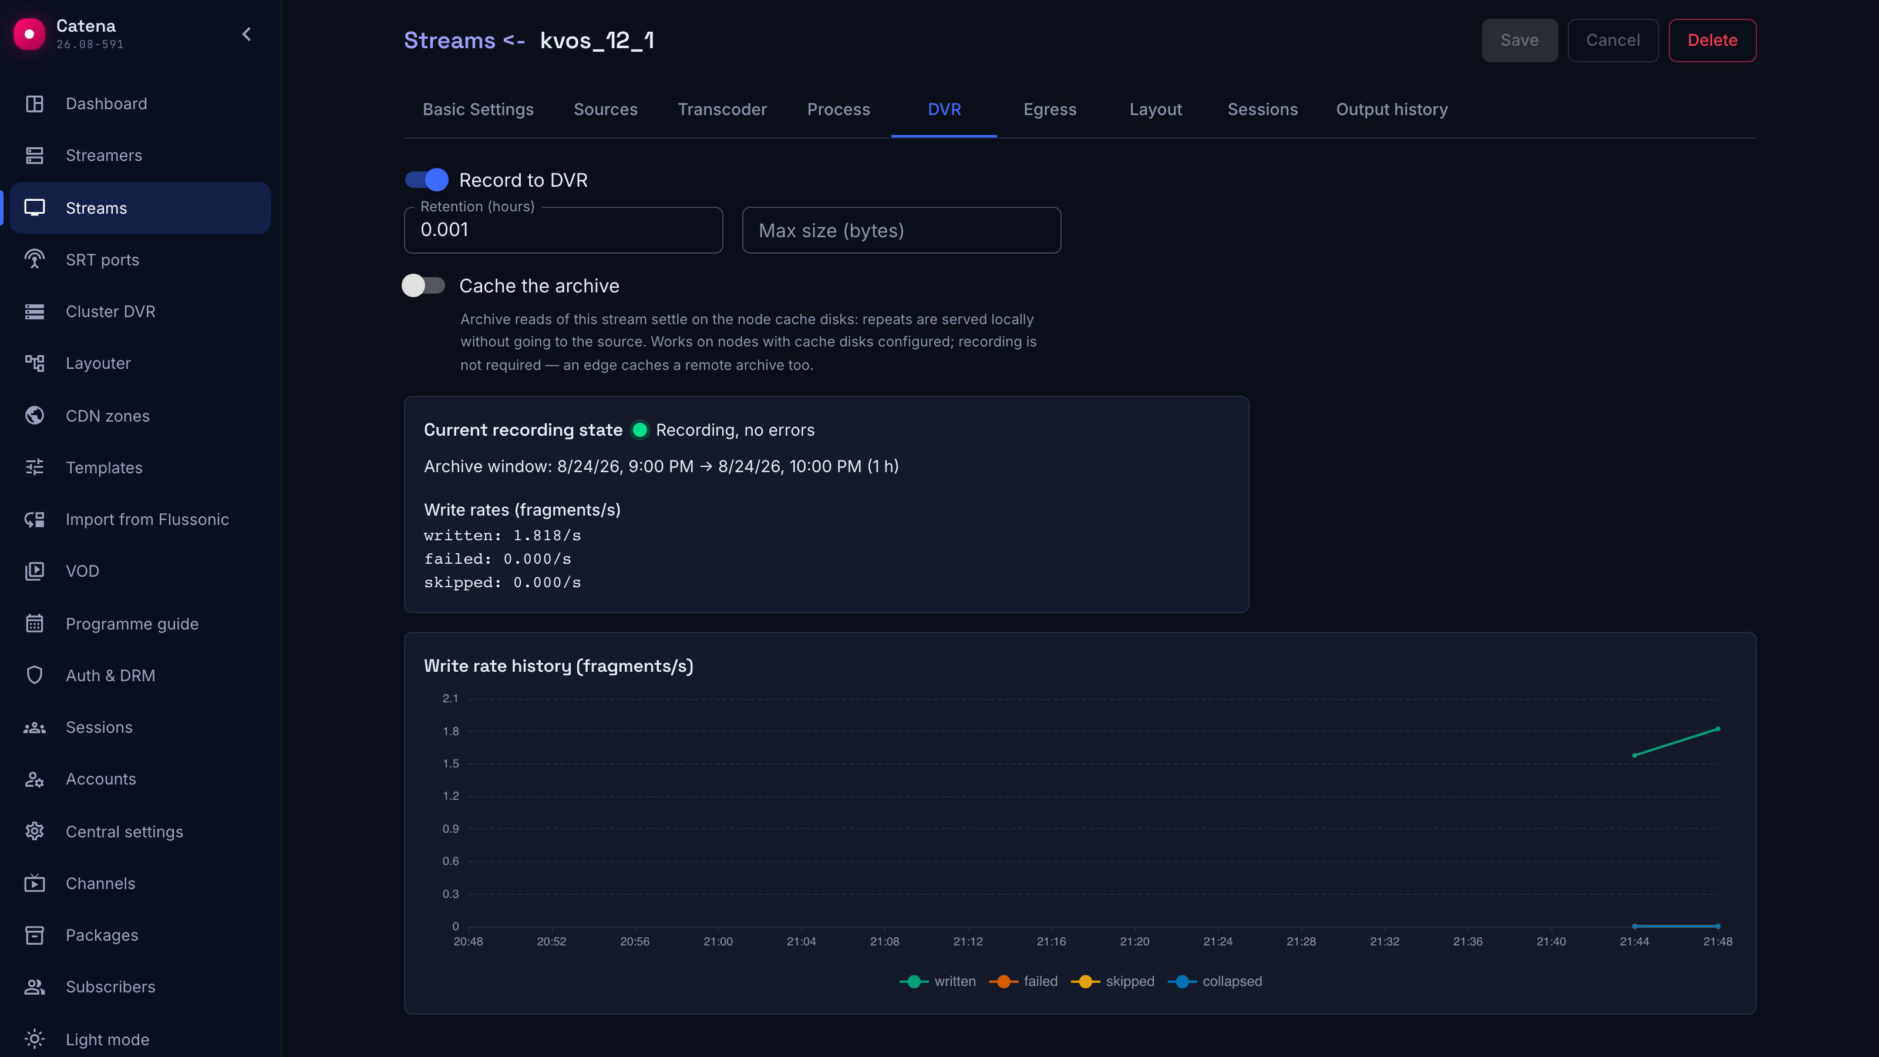Screen dimensions: 1879x1057
Task: Focus the Max size (bytes) field
Action: click(x=901, y=231)
